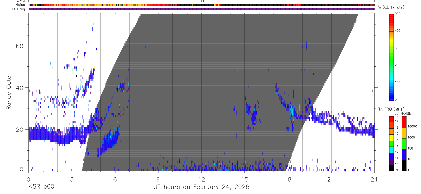Image resolution: width=421 pixels, height=194 pixels.
Task: Click the x-axis tick label 9
Action: tap(158, 179)
